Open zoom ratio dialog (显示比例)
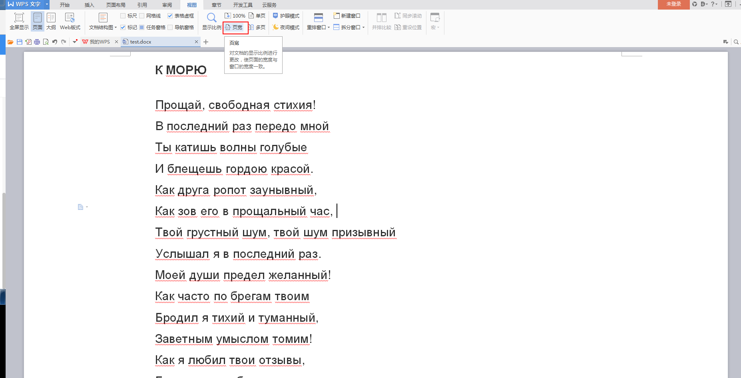 click(211, 21)
